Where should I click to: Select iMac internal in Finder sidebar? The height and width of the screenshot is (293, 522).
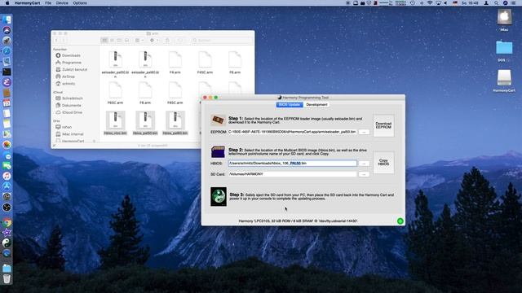tap(73, 134)
